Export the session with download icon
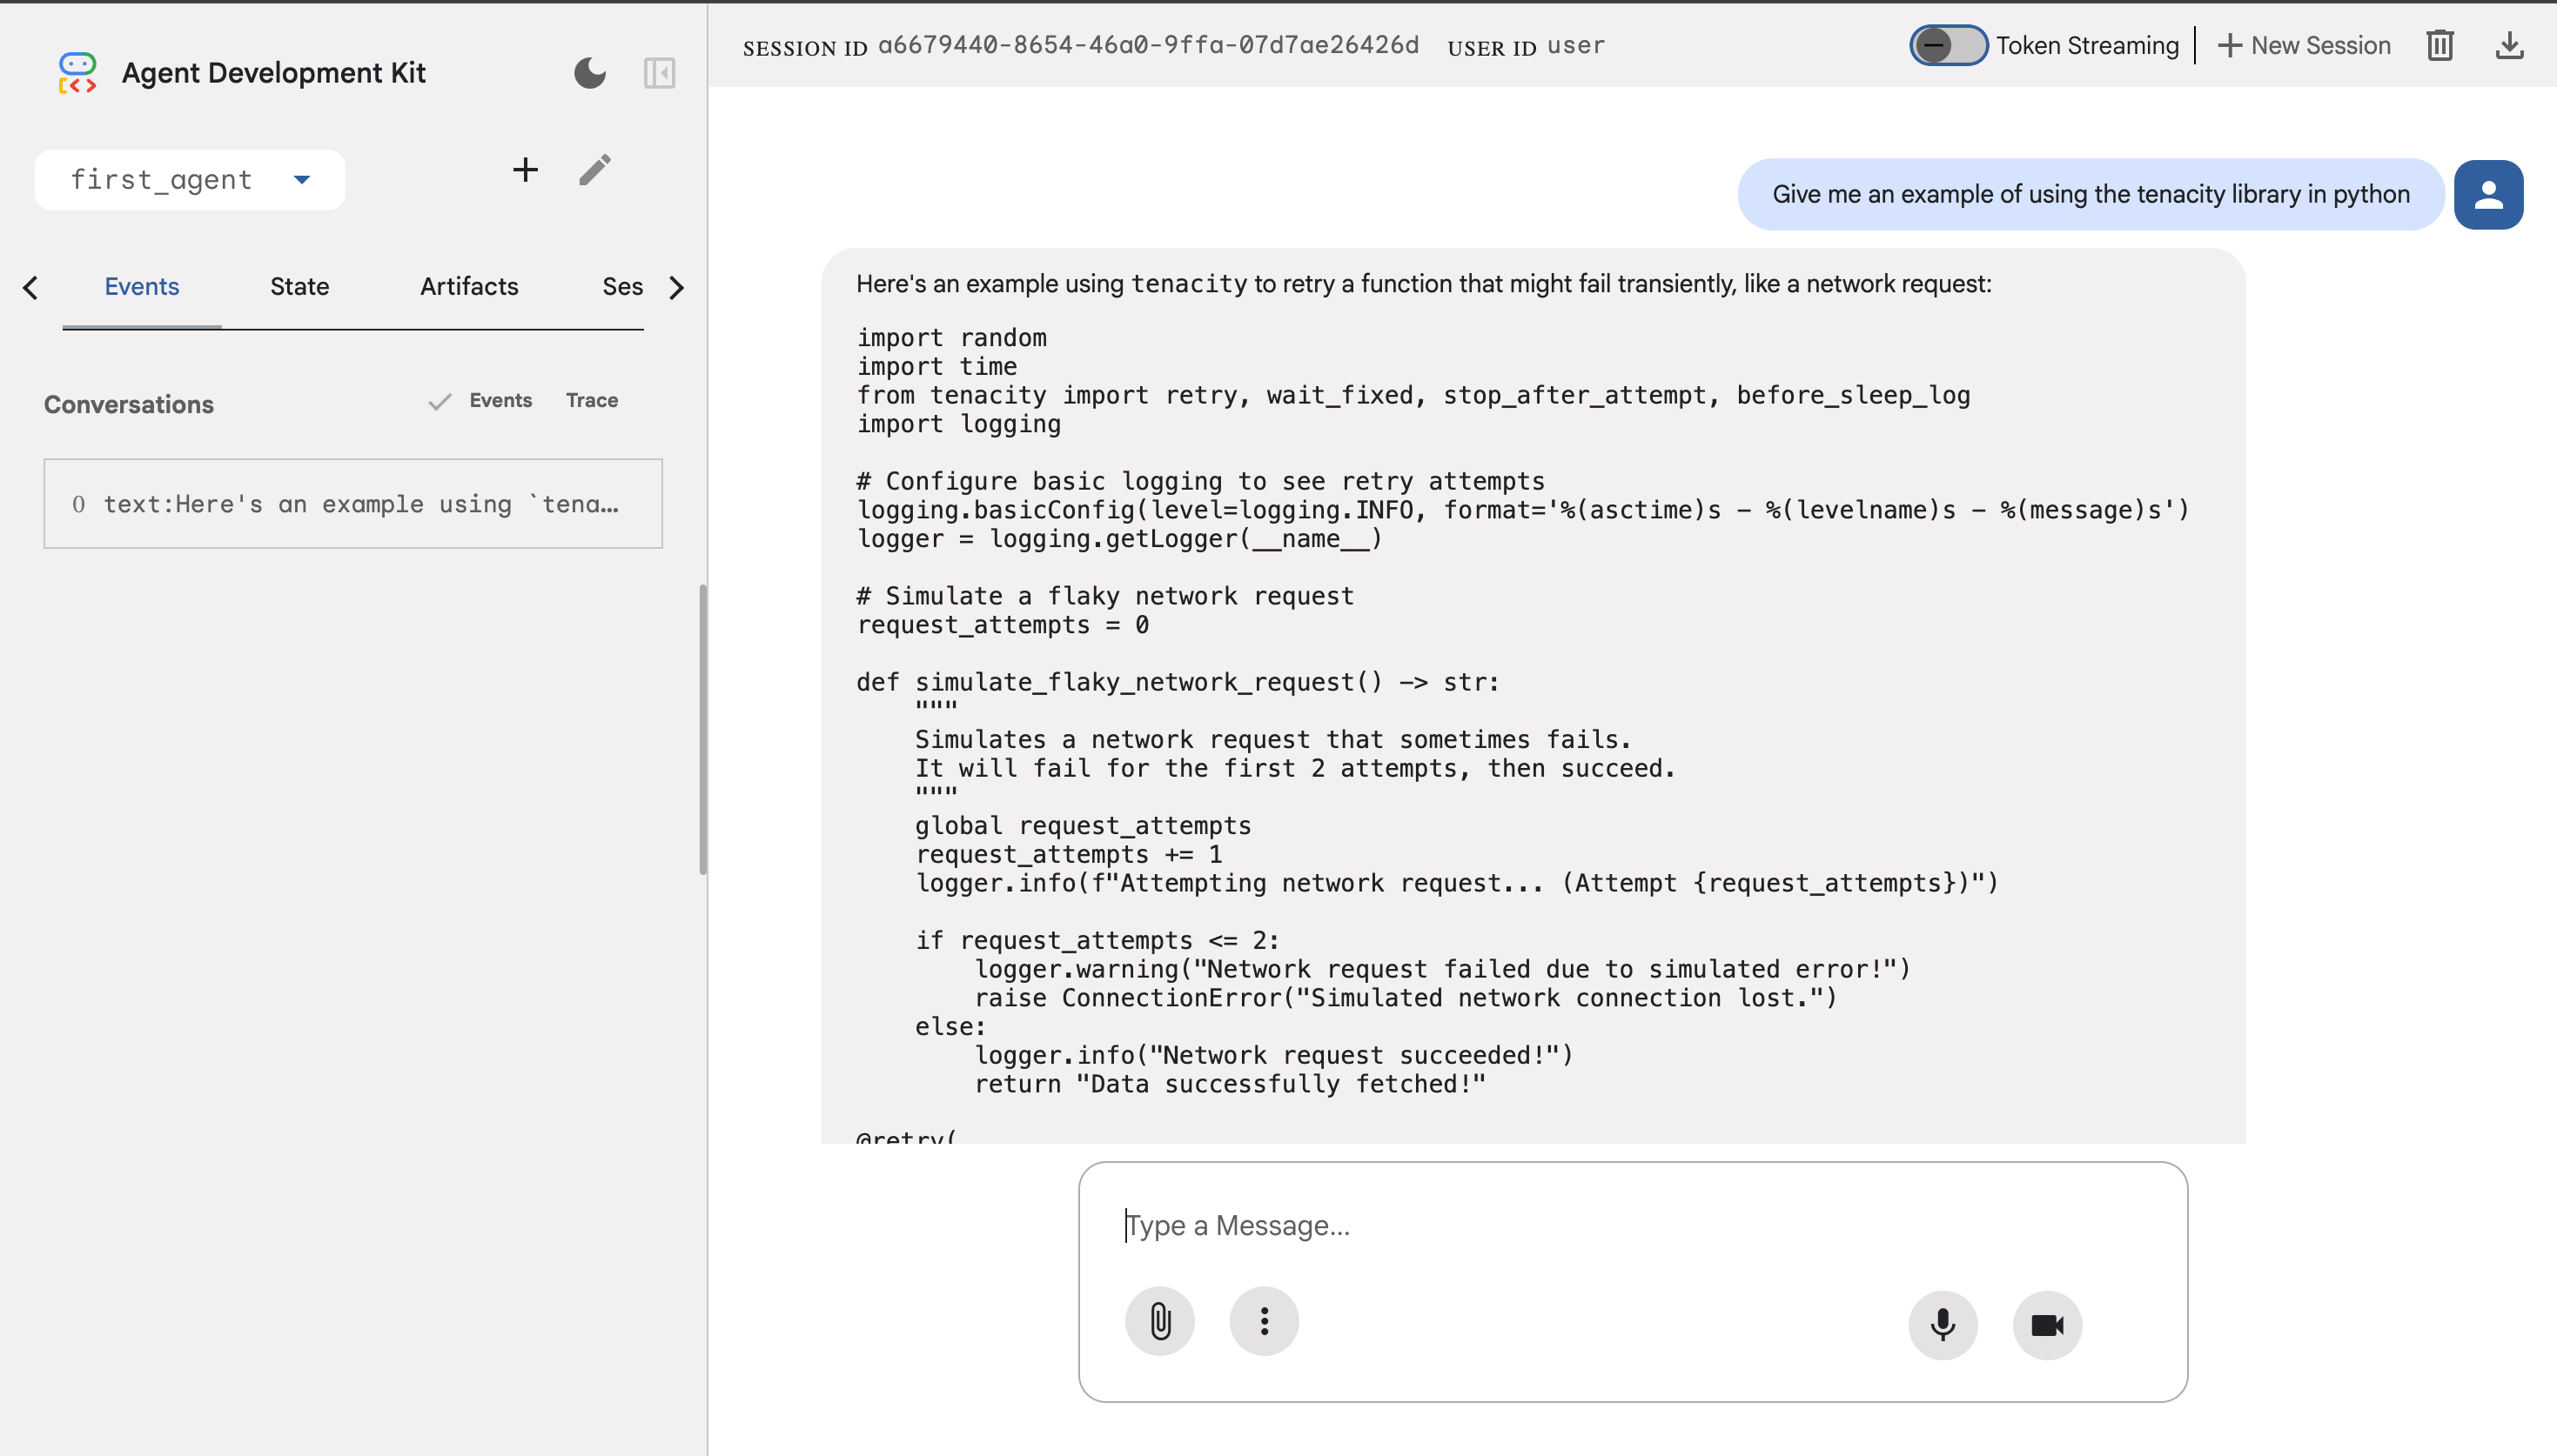This screenshot has height=1456, width=2557. (x=2509, y=46)
